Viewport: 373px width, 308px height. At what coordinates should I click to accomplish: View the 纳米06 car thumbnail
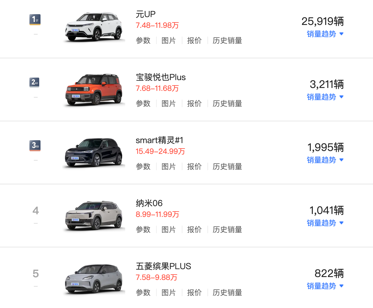click(x=94, y=216)
